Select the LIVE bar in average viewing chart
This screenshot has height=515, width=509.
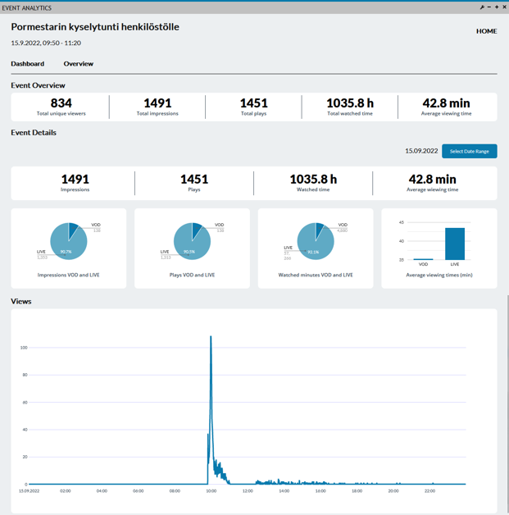(454, 244)
